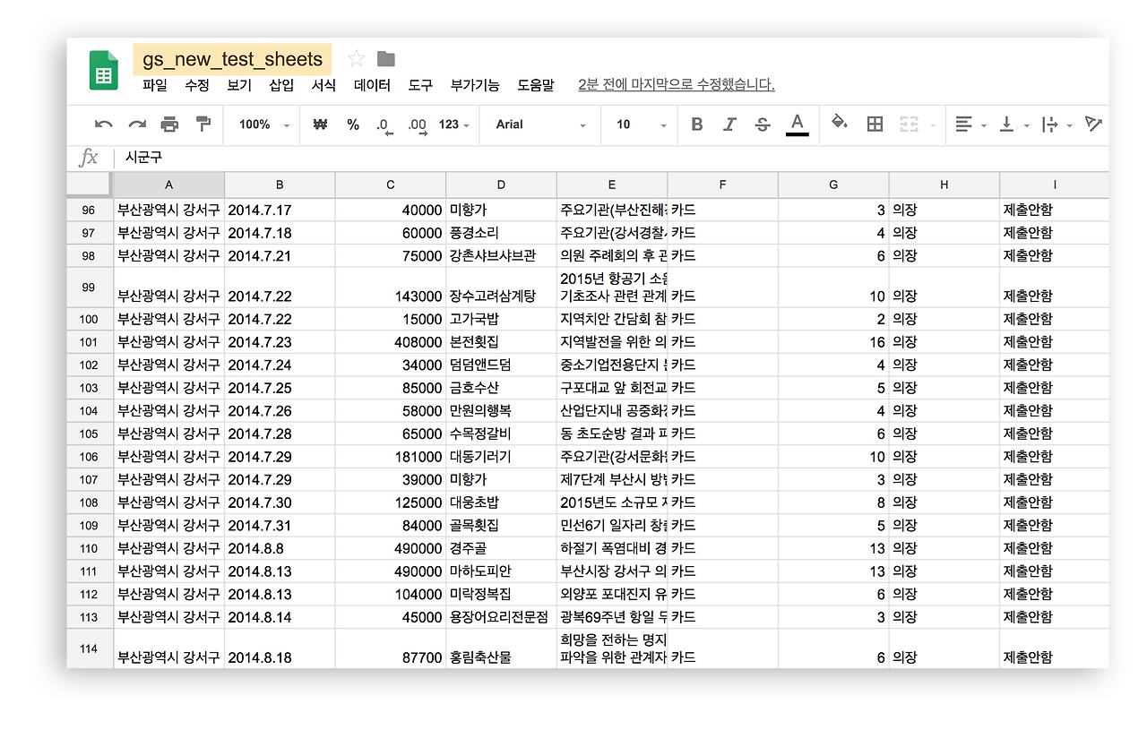Open the Google Sheets home icon
Viewport: 1147px width, 747px height.
[x=103, y=71]
